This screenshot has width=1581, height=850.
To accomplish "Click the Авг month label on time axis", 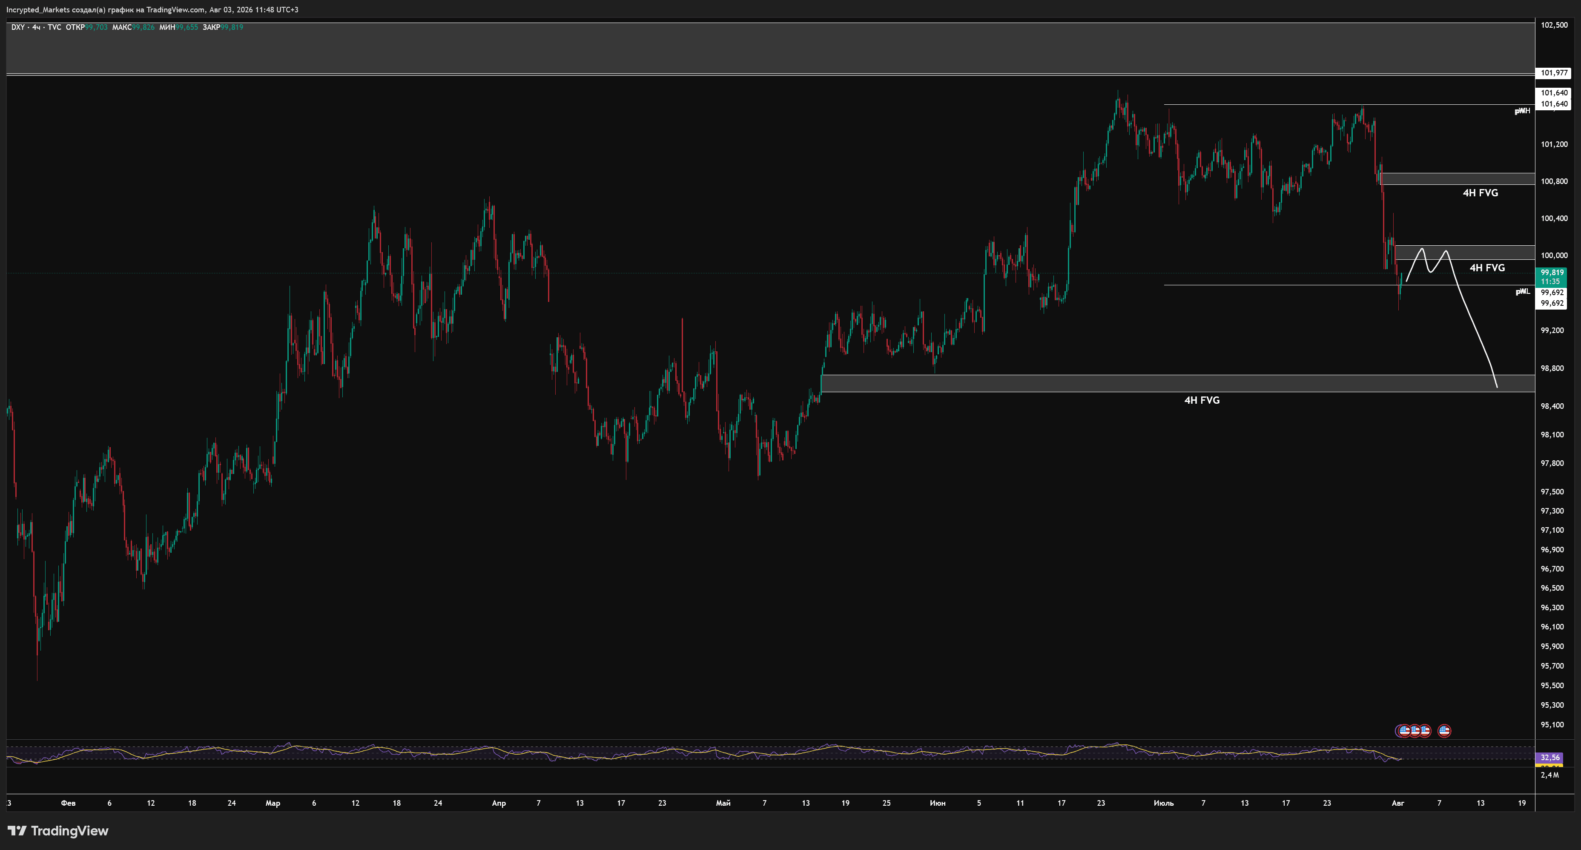I will [x=1397, y=803].
